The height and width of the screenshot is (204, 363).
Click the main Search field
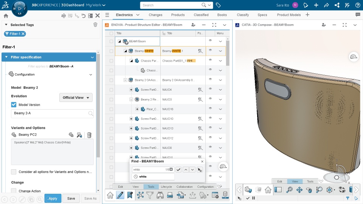tap(171, 5)
